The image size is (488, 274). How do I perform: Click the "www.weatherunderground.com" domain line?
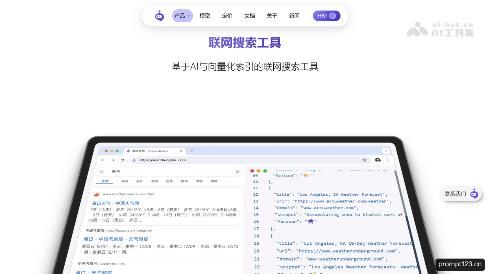click(x=333, y=259)
